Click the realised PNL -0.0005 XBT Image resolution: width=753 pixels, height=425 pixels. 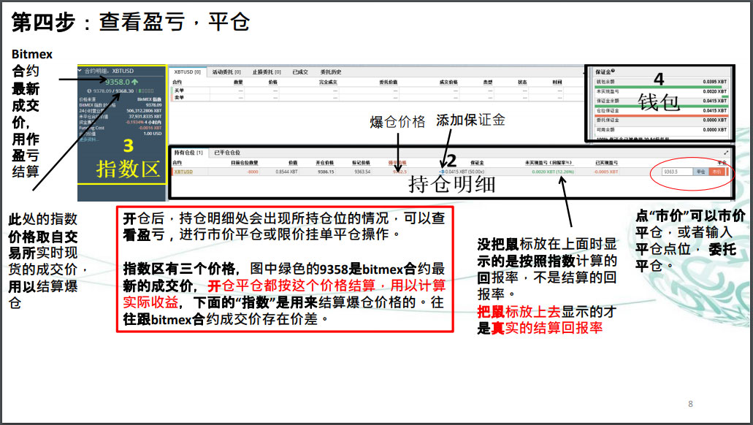pyautogui.click(x=606, y=172)
